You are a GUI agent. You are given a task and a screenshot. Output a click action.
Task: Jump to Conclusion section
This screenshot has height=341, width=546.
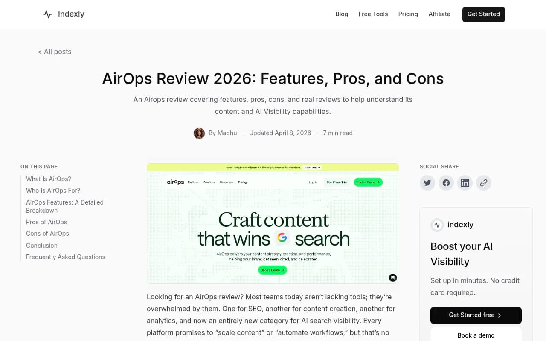pyautogui.click(x=42, y=246)
